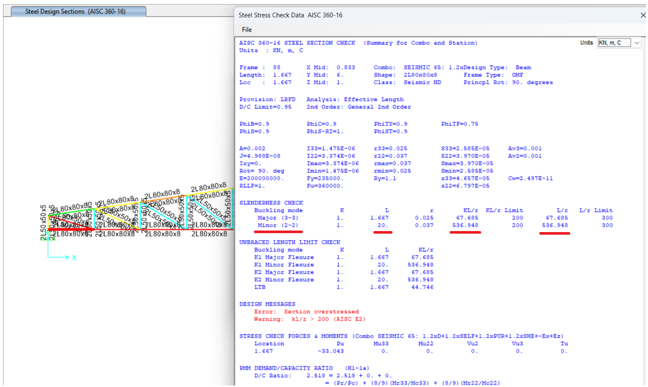Viewport: 648px width, 387px height.
Task: Click the 'PhiC=0.9' factor
Action: pyautogui.click(x=321, y=124)
